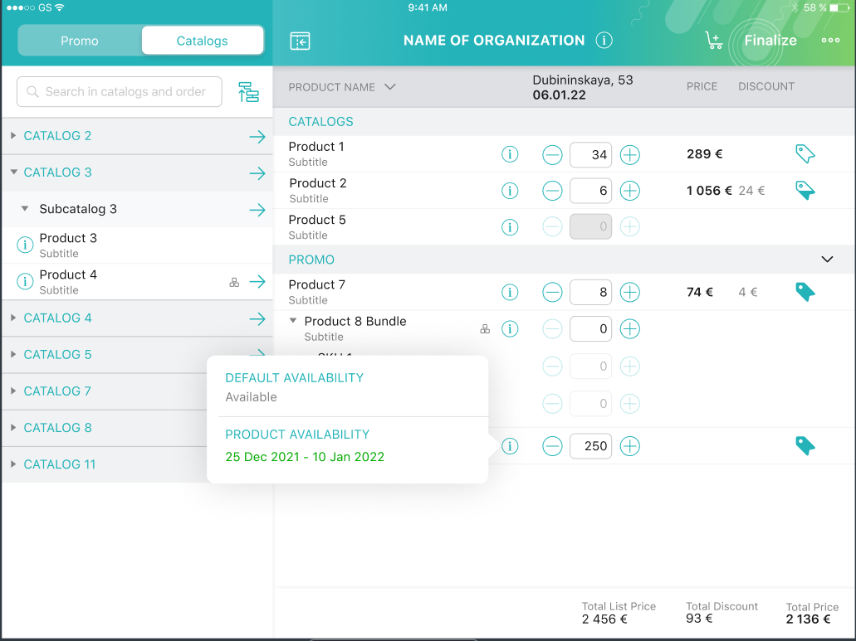The width and height of the screenshot is (856, 641).
Task: Collapse the PROMO section with its chevron
Action: point(827,259)
